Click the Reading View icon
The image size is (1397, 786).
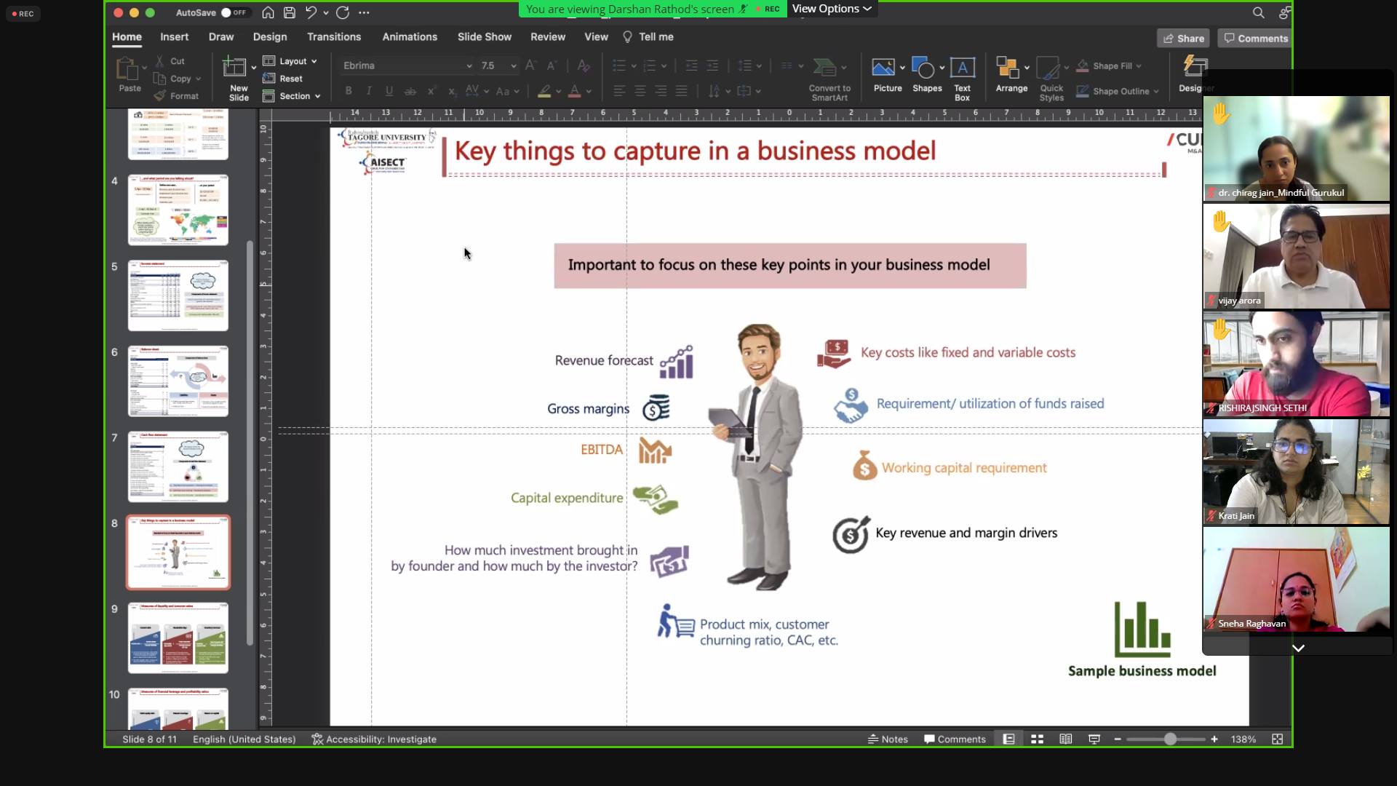coord(1065,739)
